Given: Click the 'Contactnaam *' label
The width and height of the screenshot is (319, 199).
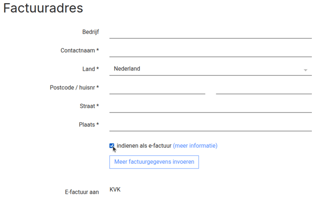Looking at the screenshot, I should pos(80,50).
